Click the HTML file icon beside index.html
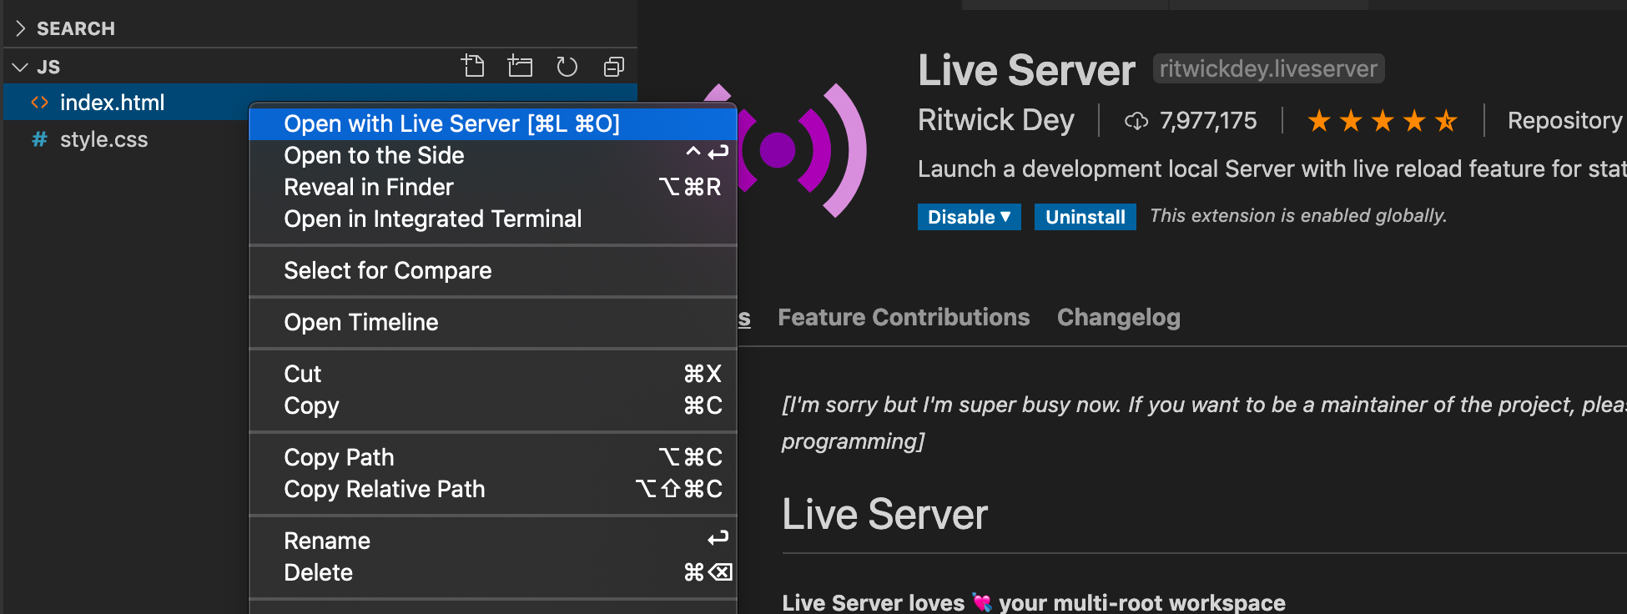The width and height of the screenshot is (1627, 614). coord(39,103)
